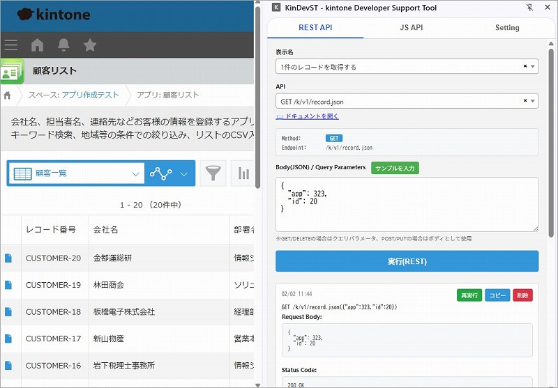The height and width of the screenshot is (388, 558).
Task: Open record CUSTOMER-17 detail icon
Action: click(x=8, y=339)
